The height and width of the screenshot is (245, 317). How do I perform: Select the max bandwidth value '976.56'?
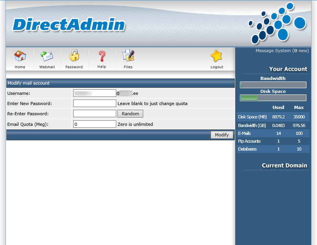click(x=299, y=125)
